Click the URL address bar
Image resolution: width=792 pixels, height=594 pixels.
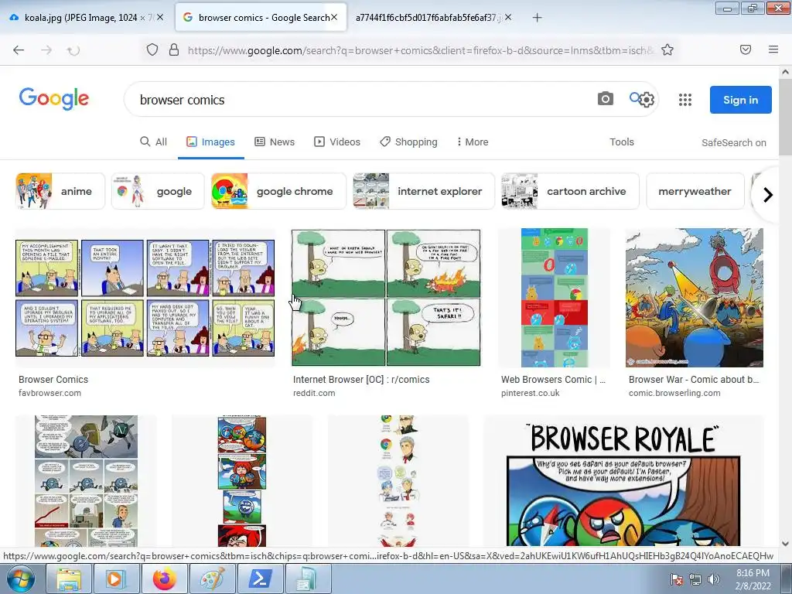[419, 50]
